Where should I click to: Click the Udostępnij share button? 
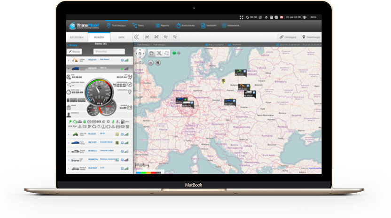click(288, 37)
